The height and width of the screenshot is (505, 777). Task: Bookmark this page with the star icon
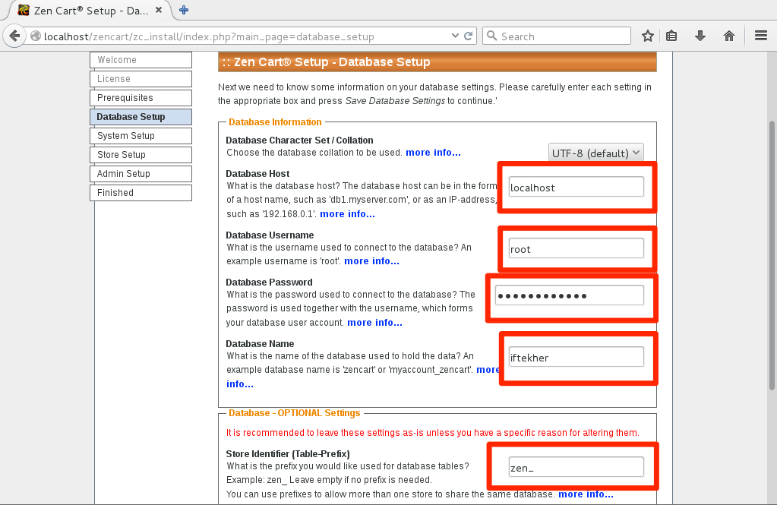click(x=647, y=36)
